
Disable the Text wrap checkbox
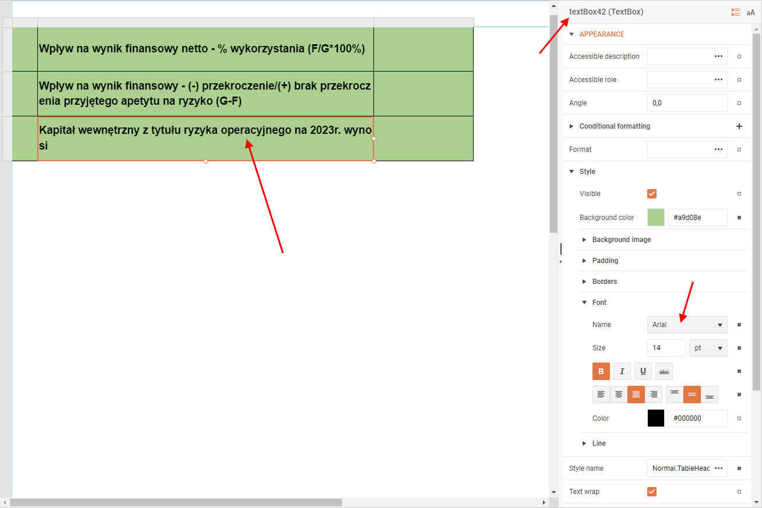point(652,492)
